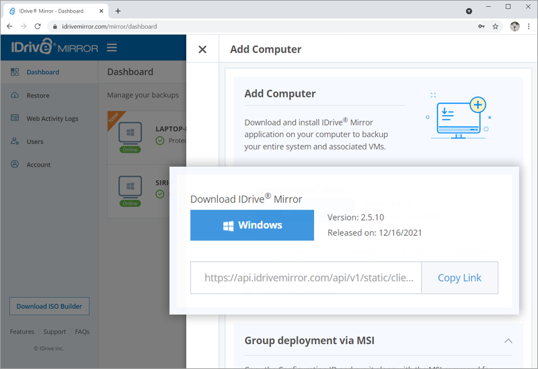Open a new browser tab
Image resolution: width=538 pixels, height=369 pixels.
click(118, 11)
